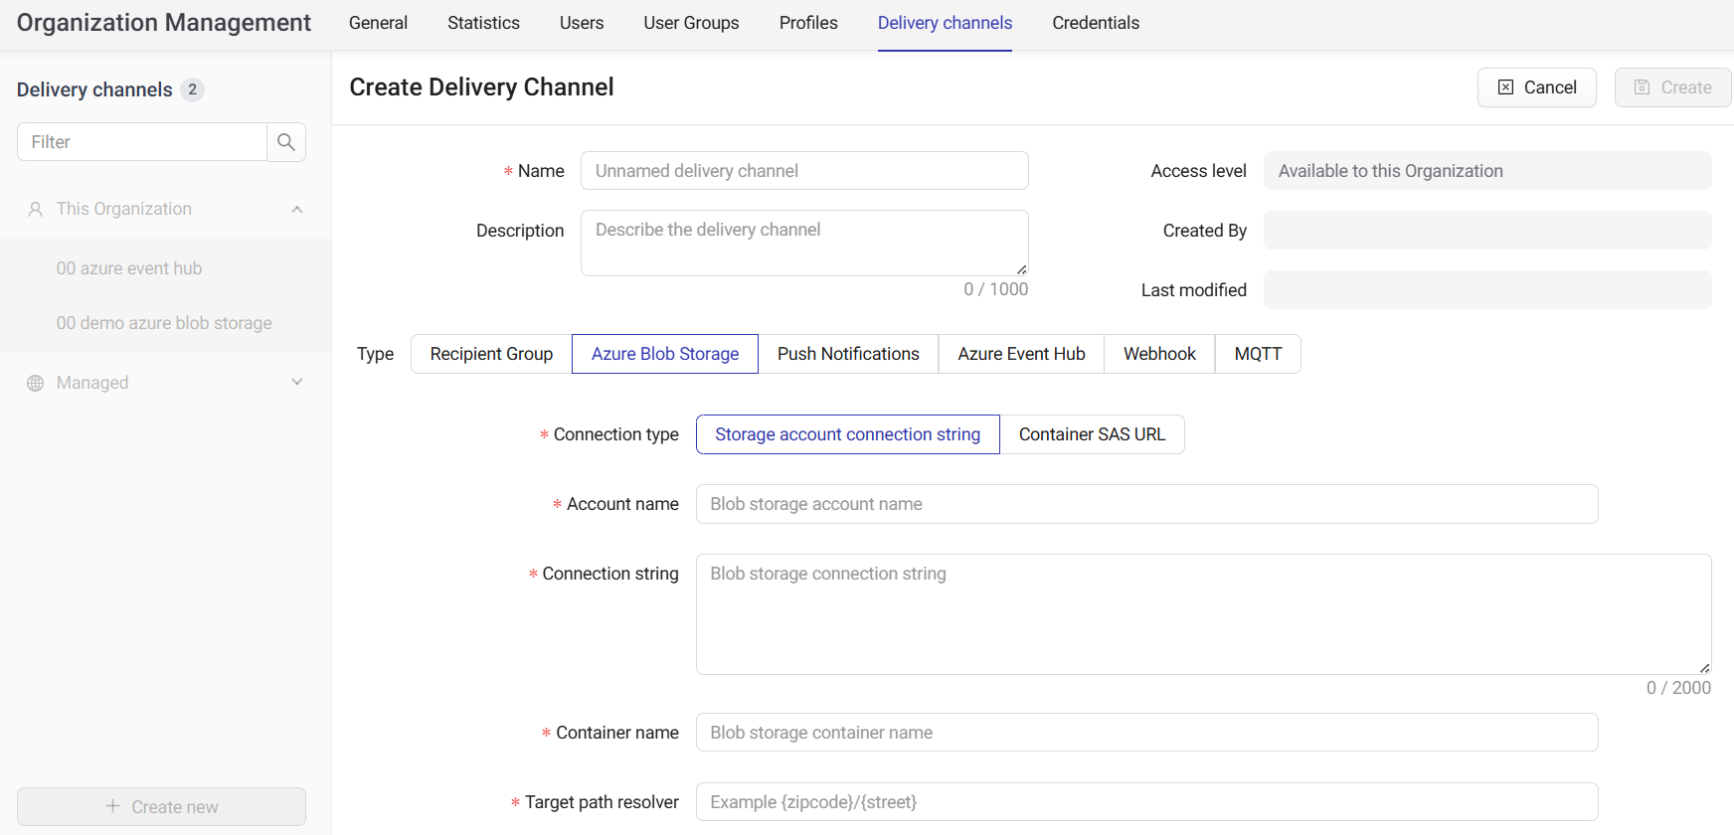This screenshot has height=835, width=1734.
Task: Select Container SAS URL connection type
Action: pos(1092,434)
